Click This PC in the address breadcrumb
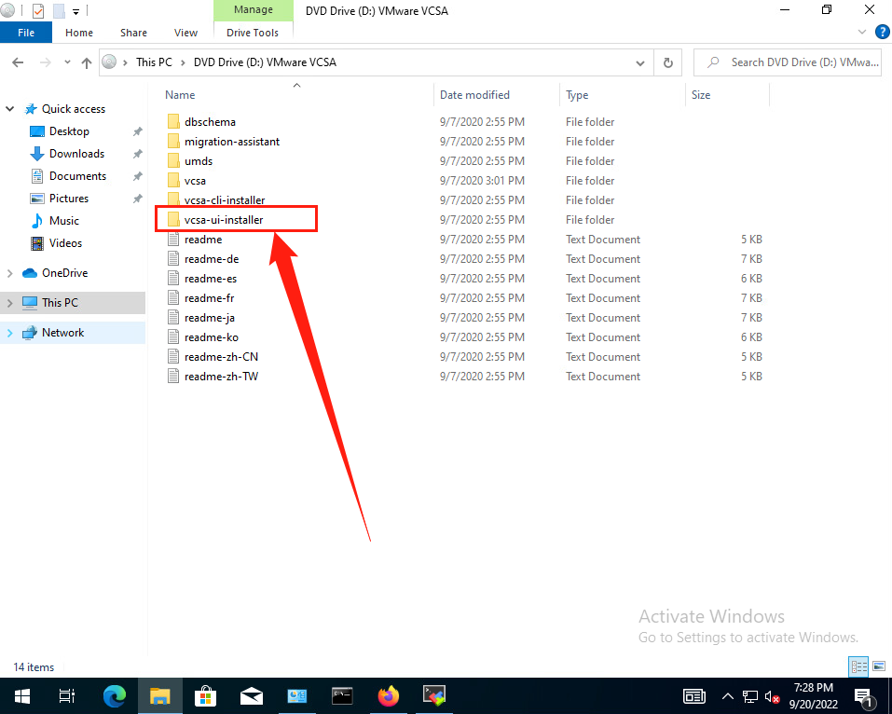Viewport: 892px width, 714px height. (x=154, y=62)
